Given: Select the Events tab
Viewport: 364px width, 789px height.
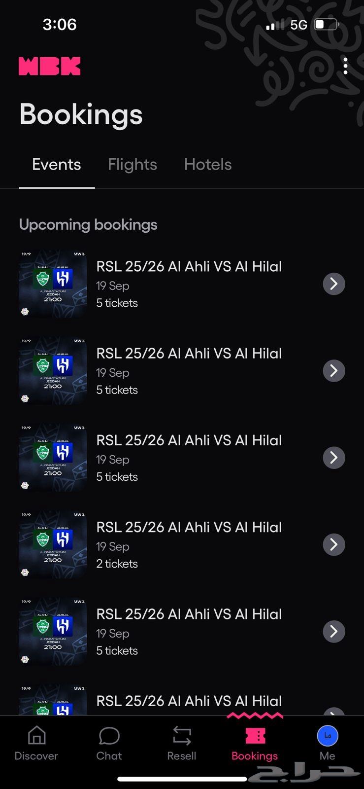Looking at the screenshot, I should coord(56,164).
